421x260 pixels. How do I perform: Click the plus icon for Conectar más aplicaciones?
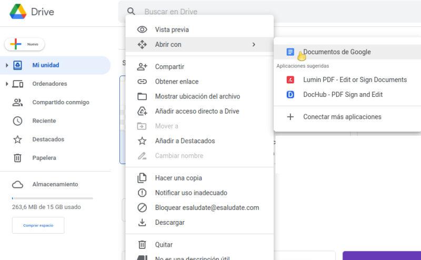pyautogui.click(x=290, y=117)
